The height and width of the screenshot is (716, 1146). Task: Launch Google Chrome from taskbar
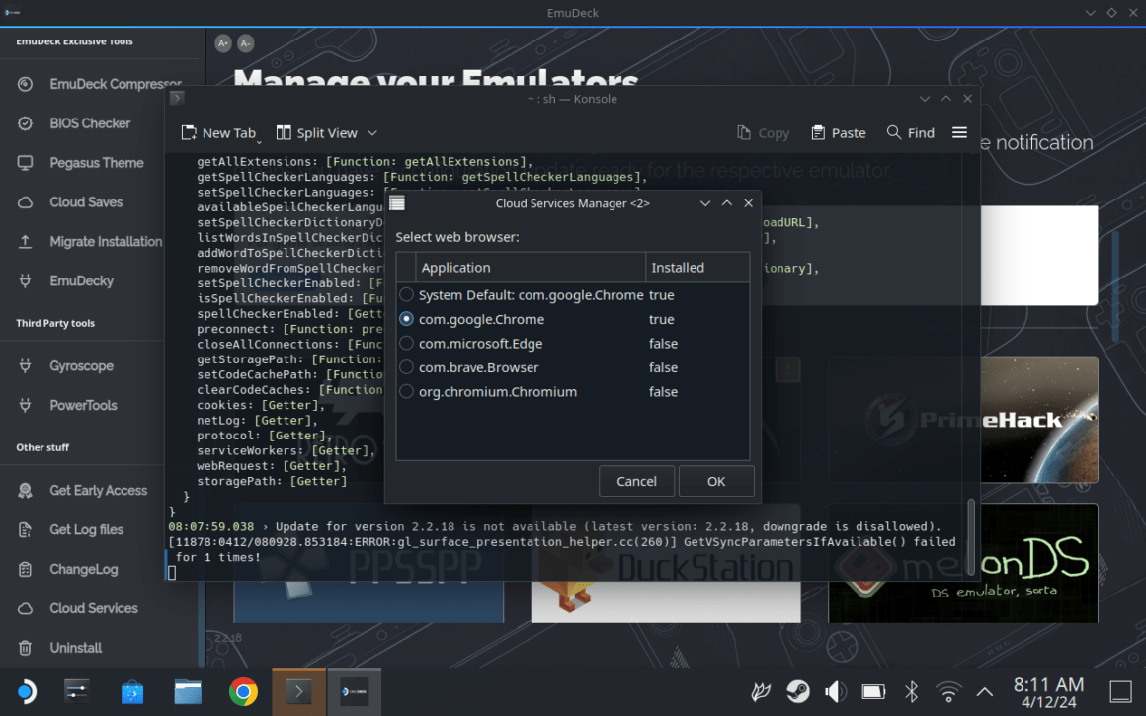243,692
